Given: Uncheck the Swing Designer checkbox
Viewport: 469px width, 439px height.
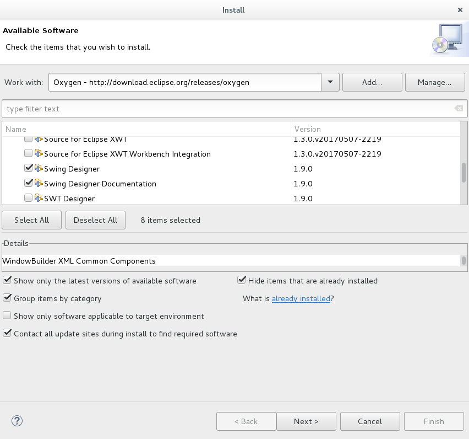Looking at the screenshot, I should pyautogui.click(x=29, y=168).
